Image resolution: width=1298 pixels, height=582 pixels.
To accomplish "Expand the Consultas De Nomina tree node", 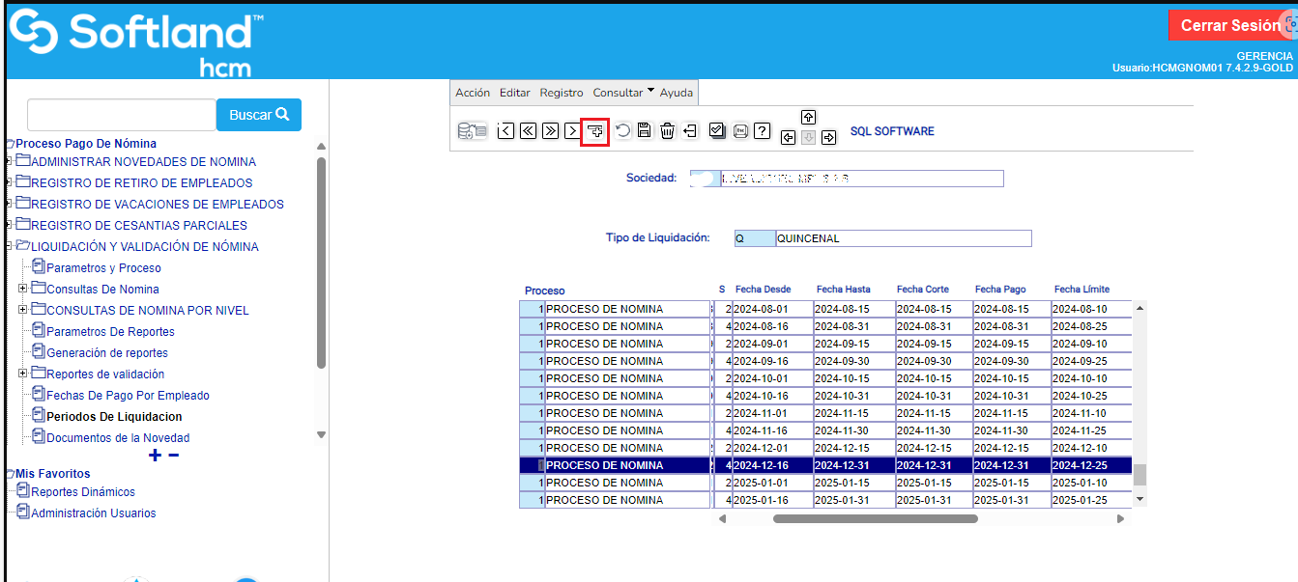I will coord(23,289).
